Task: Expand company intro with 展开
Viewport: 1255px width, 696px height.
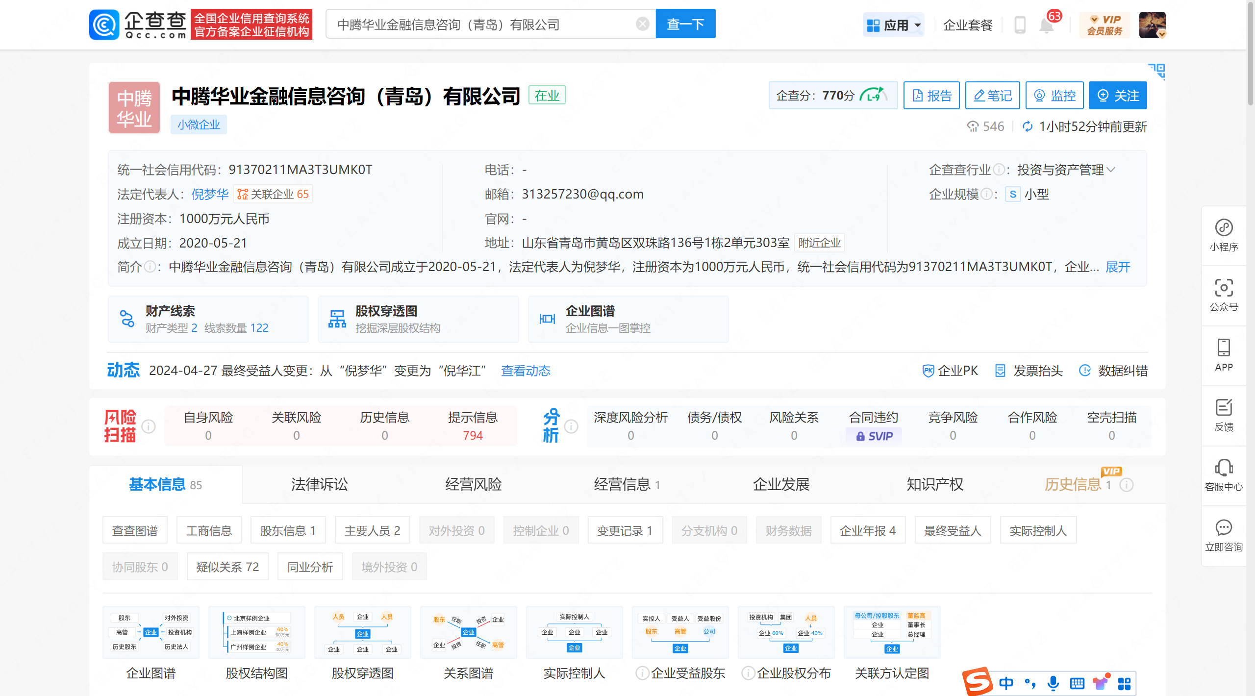Action: (x=1118, y=267)
